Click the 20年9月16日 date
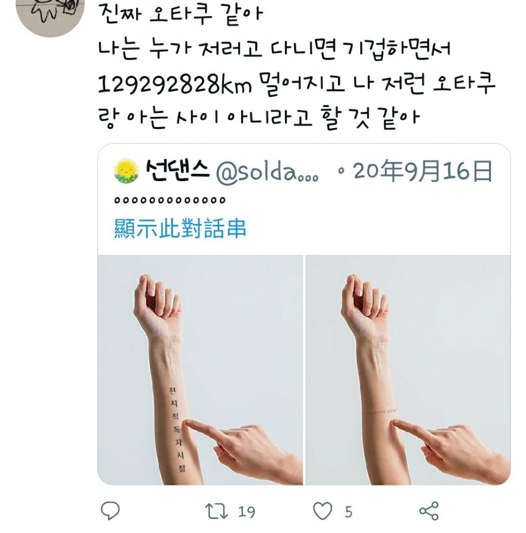This screenshot has width=526, height=533. (422, 171)
